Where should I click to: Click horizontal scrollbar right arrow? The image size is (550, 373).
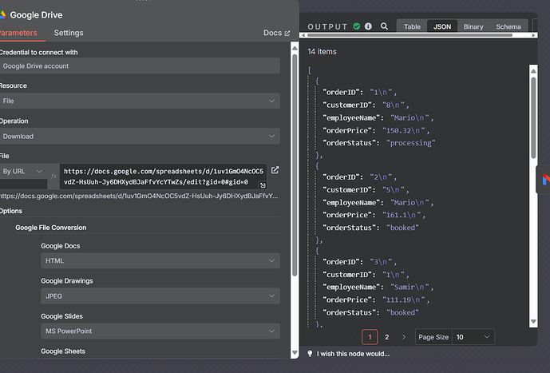point(533,35)
